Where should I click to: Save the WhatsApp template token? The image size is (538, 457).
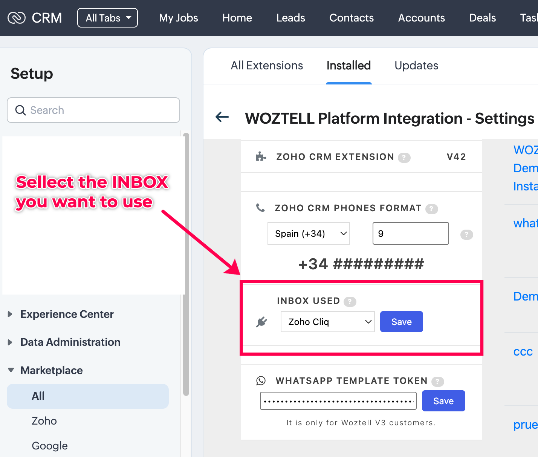[443, 401]
